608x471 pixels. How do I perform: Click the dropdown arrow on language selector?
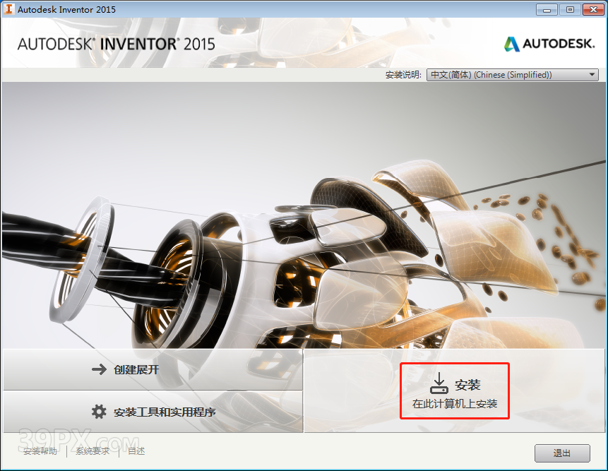(592, 74)
